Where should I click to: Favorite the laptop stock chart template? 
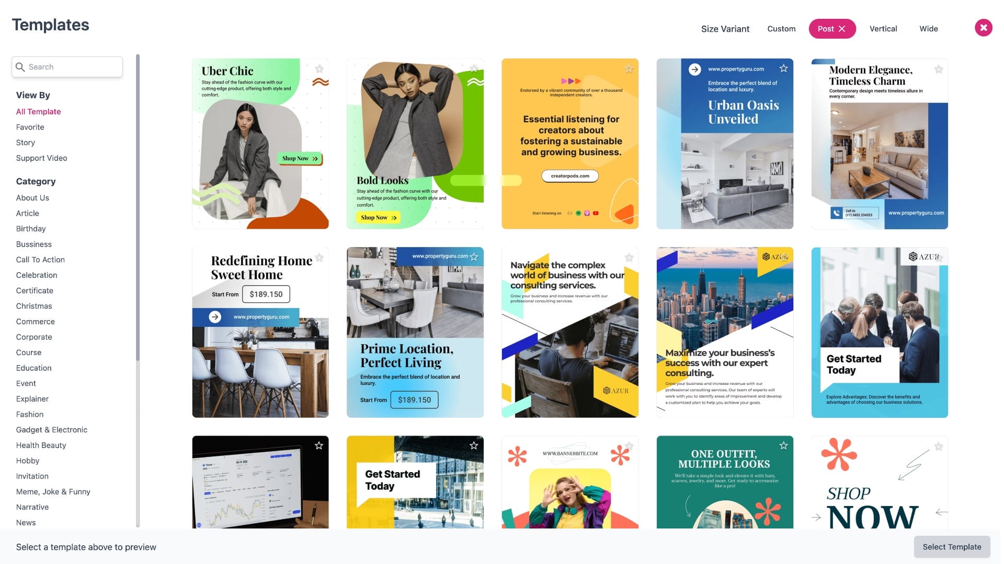[319, 445]
